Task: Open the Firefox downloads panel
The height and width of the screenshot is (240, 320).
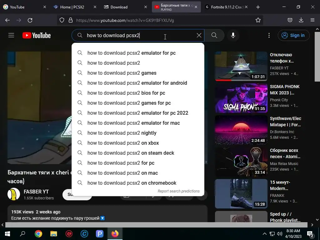Action: point(301,20)
